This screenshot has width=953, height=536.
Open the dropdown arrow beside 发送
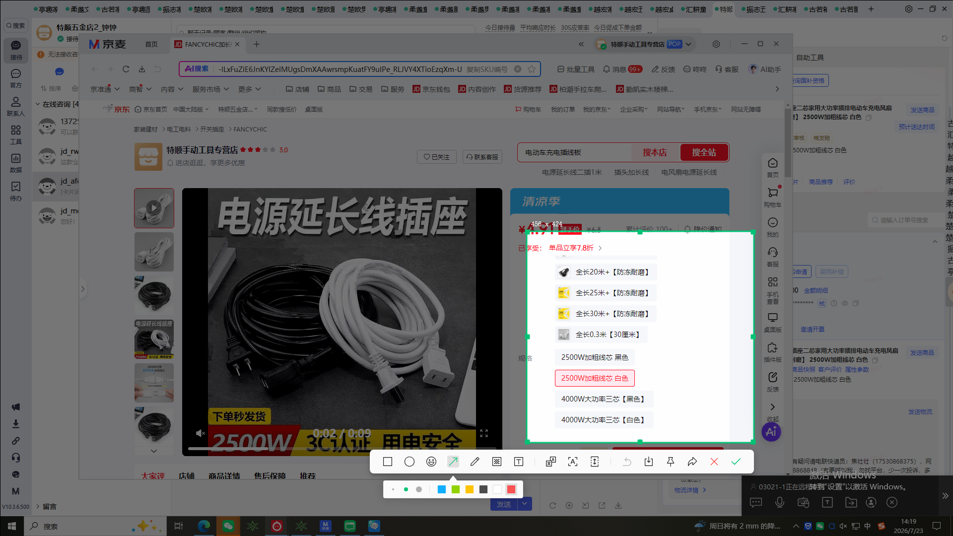point(525,504)
